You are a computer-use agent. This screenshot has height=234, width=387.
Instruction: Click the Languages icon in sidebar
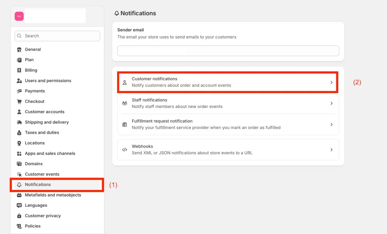pos(19,205)
